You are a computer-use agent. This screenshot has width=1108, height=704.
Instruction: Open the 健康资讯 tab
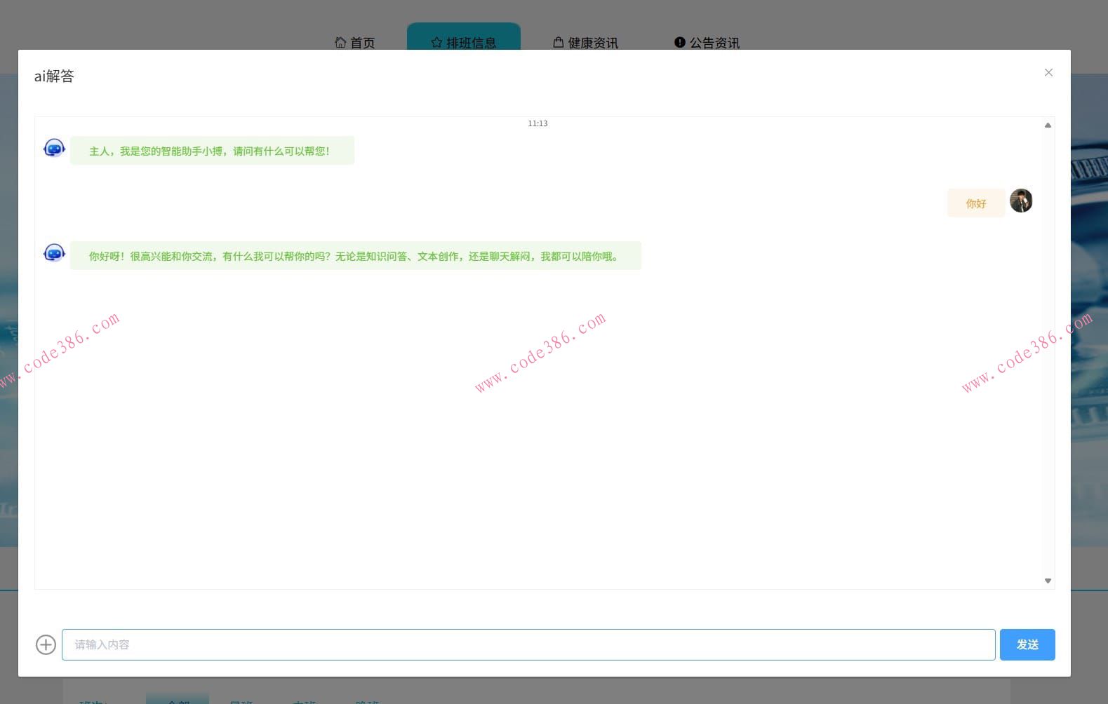tap(586, 43)
